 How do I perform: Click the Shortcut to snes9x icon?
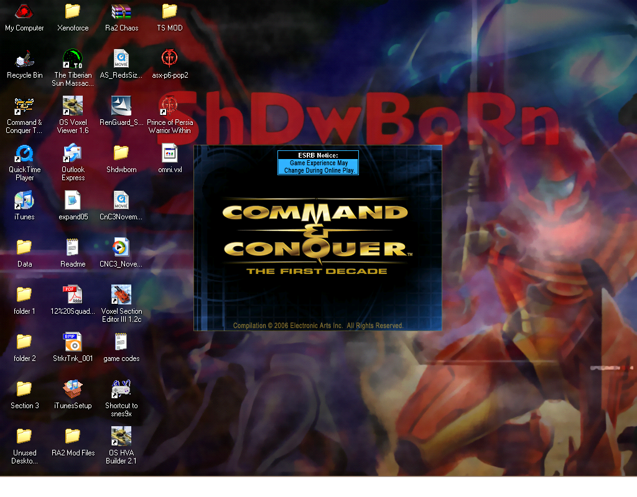click(x=121, y=390)
